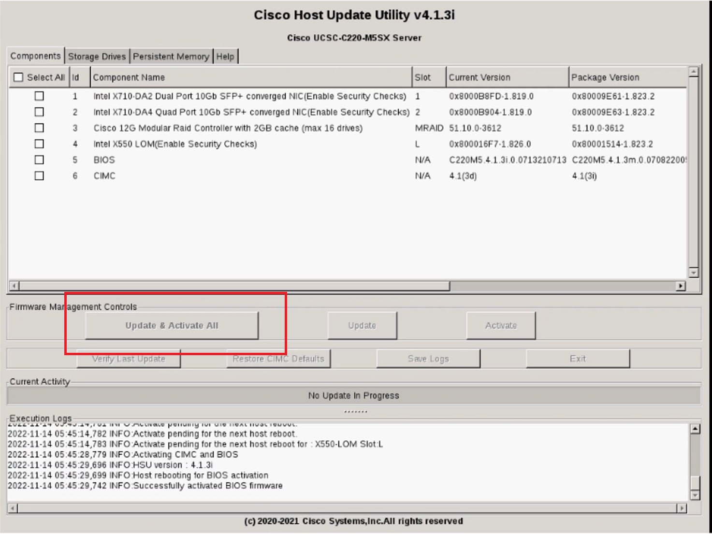Click package version 0x80009E61-1.823.2
This screenshot has width=712, height=534.
coord(613,96)
